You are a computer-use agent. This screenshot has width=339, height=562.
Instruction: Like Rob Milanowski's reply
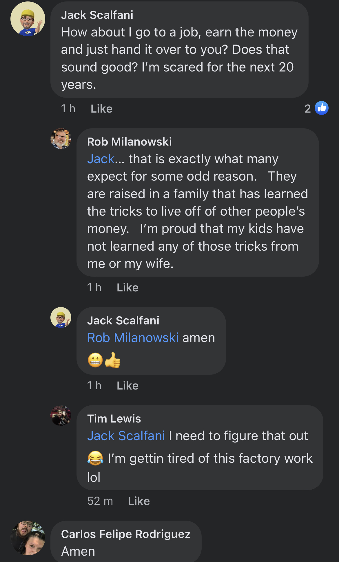127,288
